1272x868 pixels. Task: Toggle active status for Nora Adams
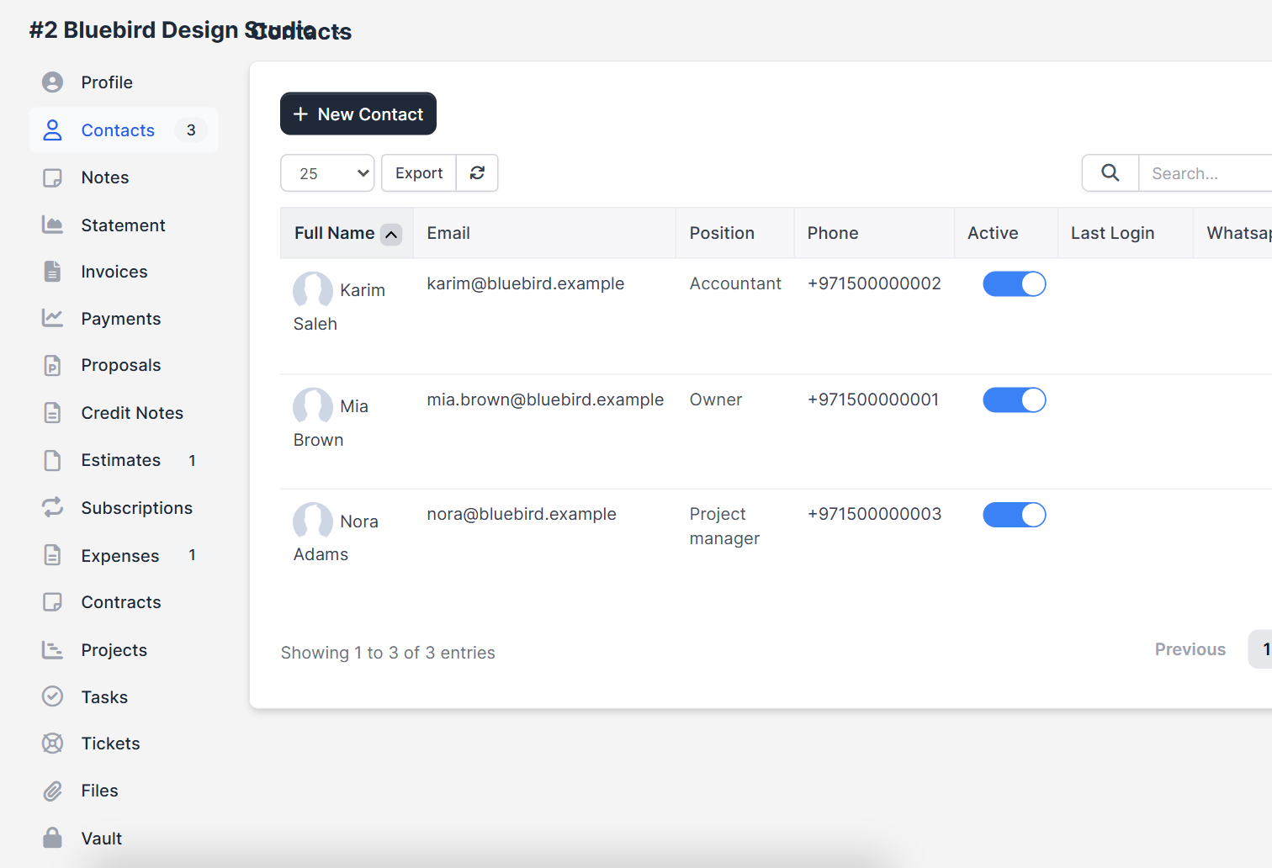pyautogui.click(x=1015, y=515)
